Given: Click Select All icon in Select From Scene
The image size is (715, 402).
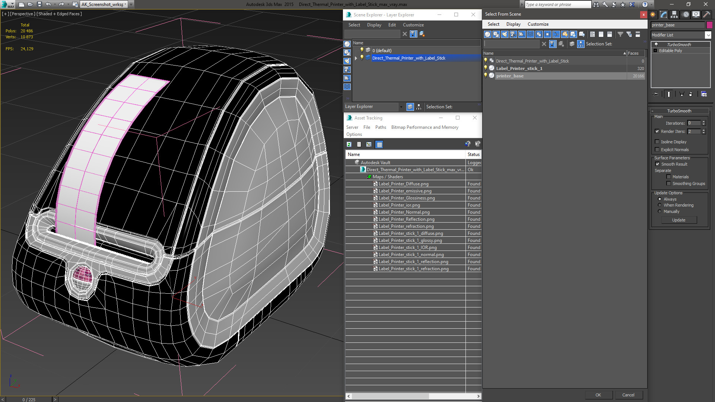Looking at the screenshot, I should (x=592, y=34).
